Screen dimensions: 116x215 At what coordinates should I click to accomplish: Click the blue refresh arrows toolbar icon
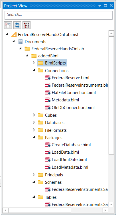coord(17,25)
